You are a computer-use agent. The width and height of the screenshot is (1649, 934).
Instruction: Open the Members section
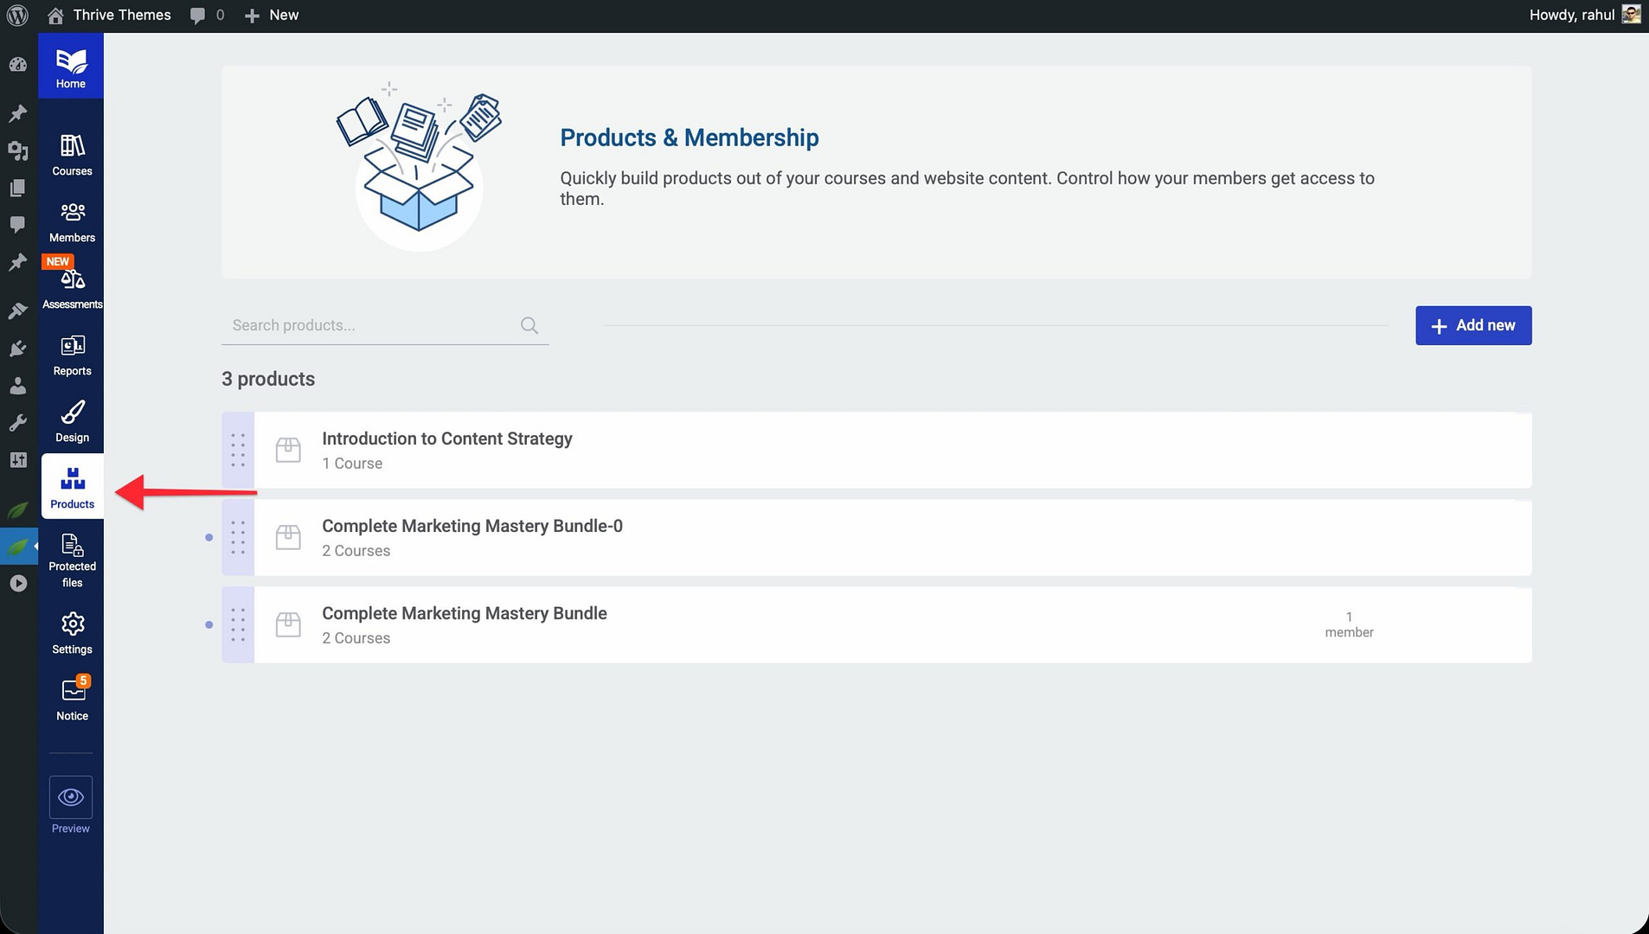tap(72, 221)
